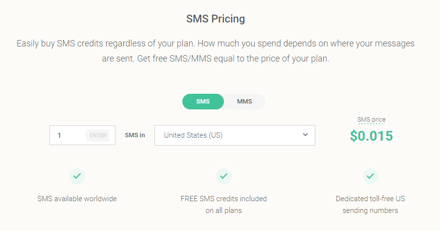The width and height of the screenshot is (440, 231).
Task: Click the ENTER tag in the quantity box
Action: point(97,135)
